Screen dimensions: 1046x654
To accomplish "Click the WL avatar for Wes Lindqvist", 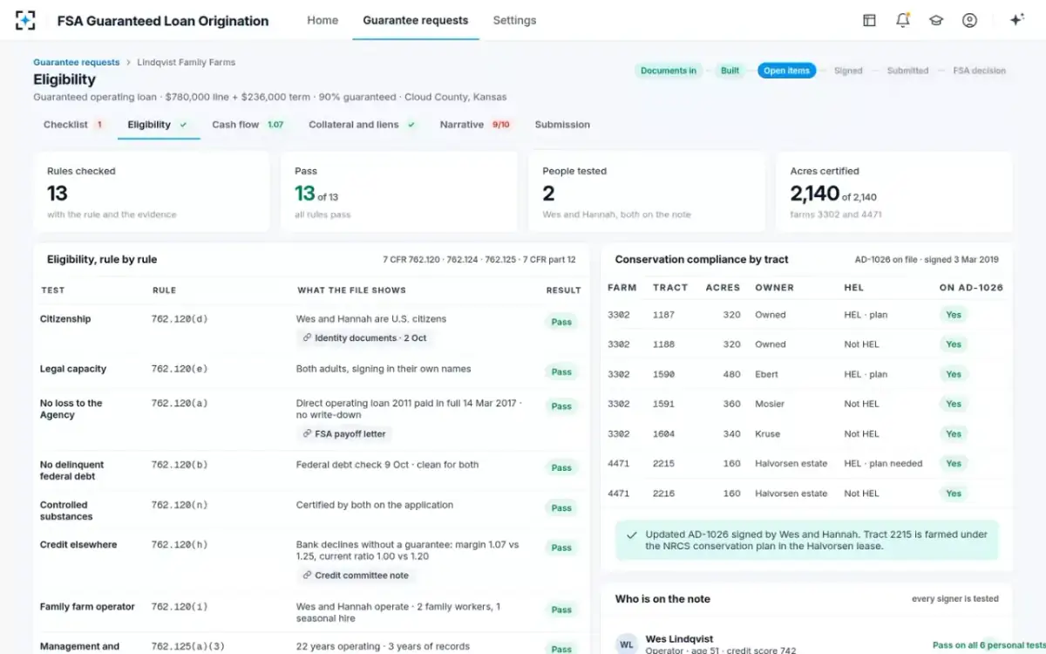I will coord(627,644).
